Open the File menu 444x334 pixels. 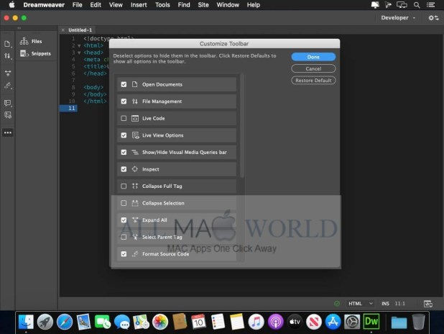(77, 5)
